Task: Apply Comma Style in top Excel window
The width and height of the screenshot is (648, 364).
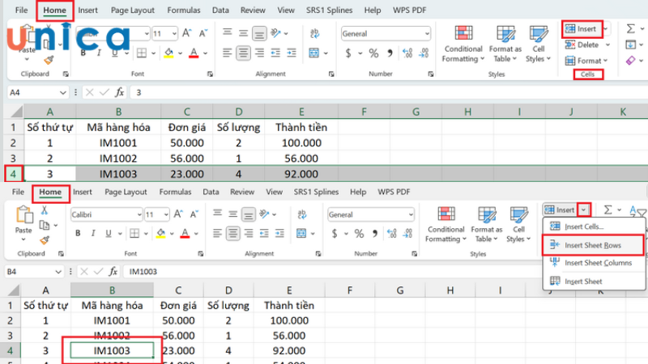Action: (x=390, y=53)
